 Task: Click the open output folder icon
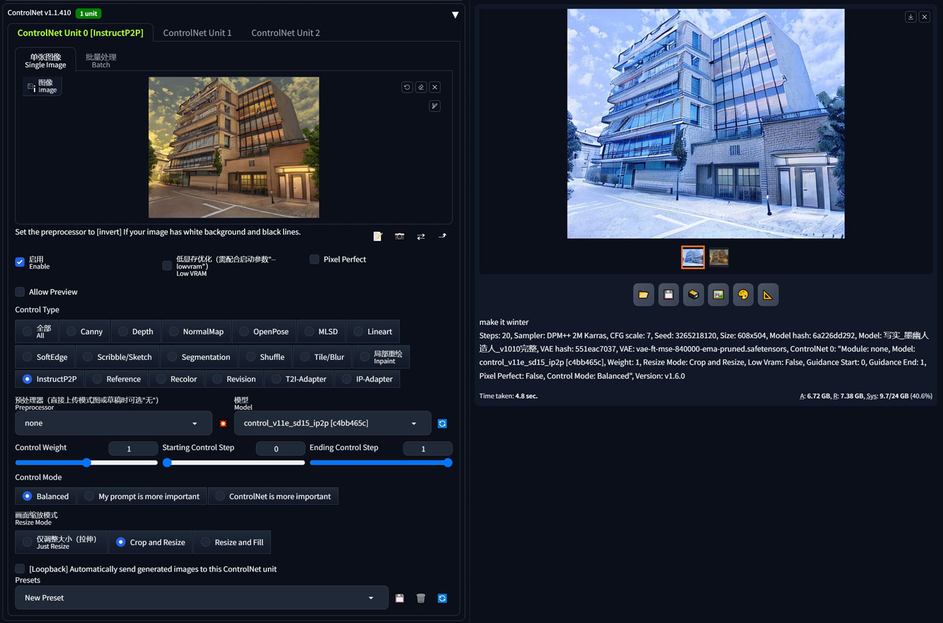click(643, 294)
